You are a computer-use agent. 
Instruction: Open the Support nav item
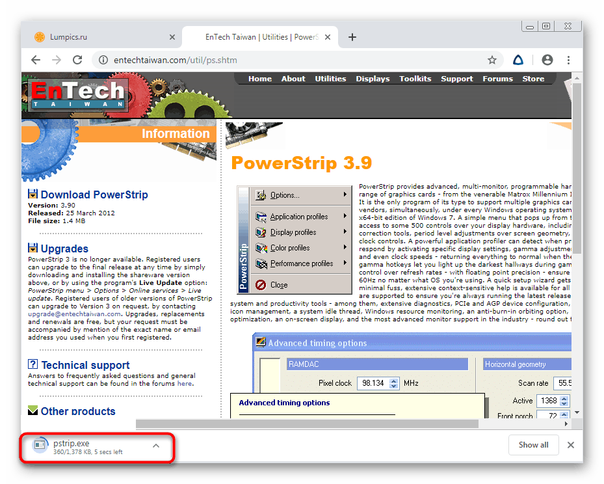(457, 79)
